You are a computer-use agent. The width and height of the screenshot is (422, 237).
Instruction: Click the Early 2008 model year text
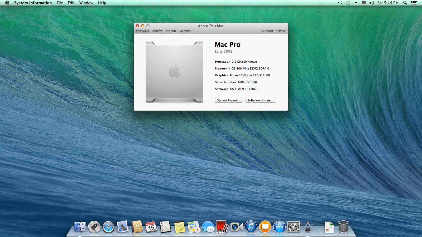click(223, 52)
